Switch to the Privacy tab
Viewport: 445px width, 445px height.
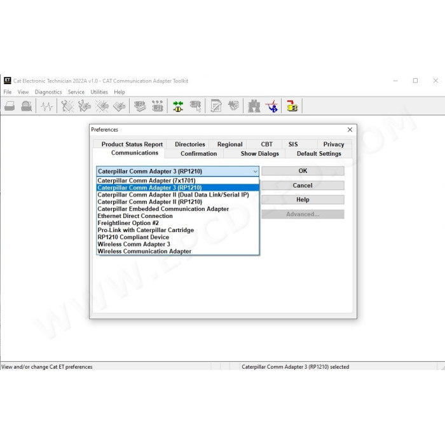(334, 144)
